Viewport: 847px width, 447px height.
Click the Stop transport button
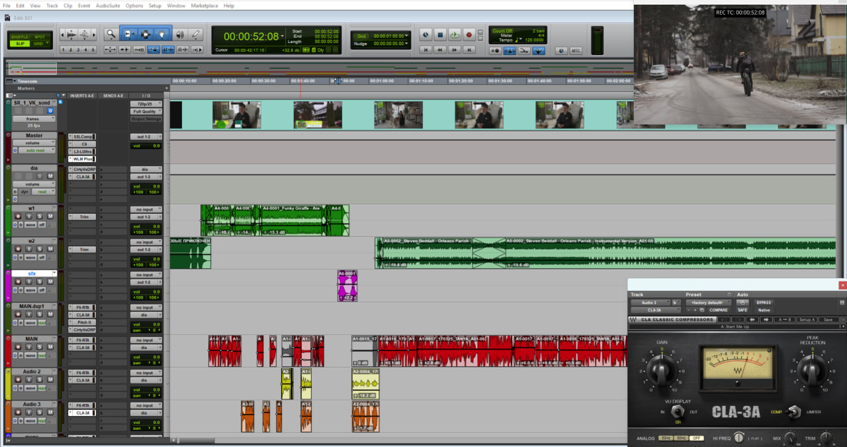click(x=440, y=34)
